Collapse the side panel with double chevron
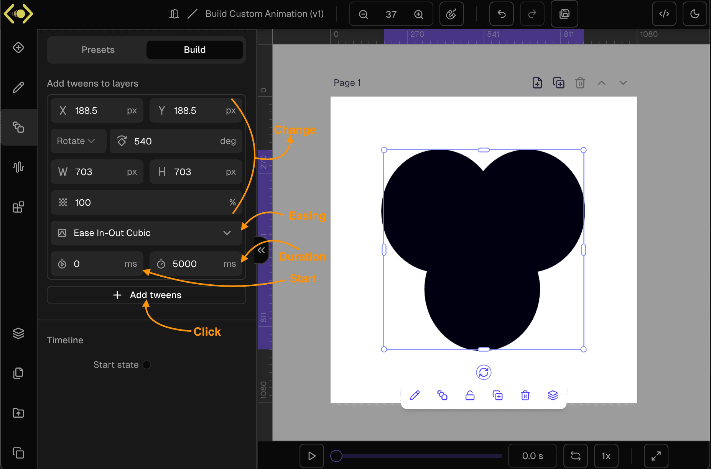Viewport: 711px width, 469px height. (262, 250)
